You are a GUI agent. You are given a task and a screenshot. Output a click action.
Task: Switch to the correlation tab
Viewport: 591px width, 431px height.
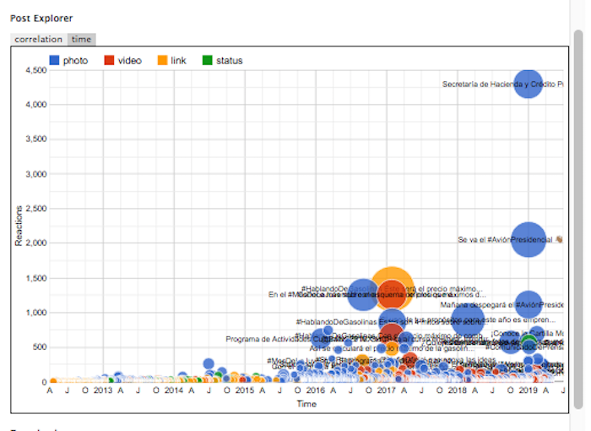(39, 39)
